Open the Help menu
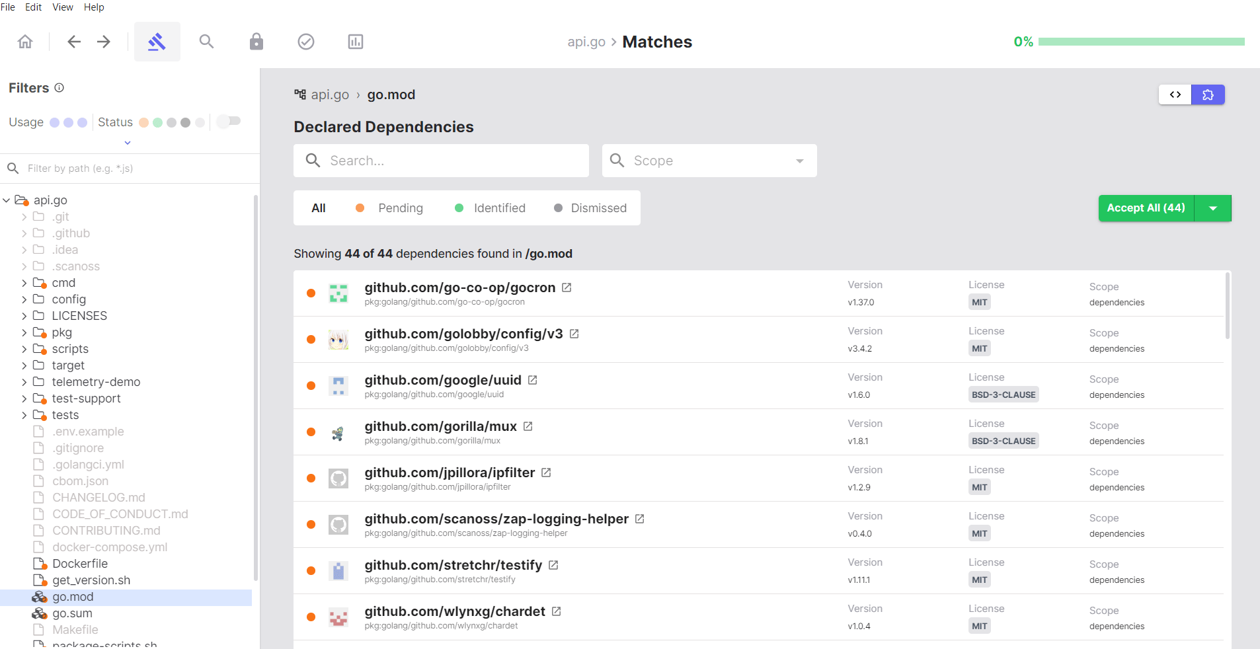 tap(94, 7)
